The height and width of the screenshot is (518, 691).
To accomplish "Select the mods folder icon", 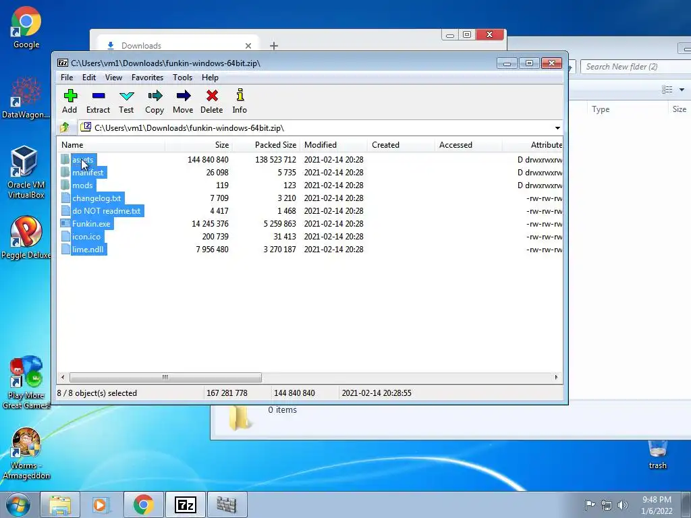I will click(x=65, y=185).
